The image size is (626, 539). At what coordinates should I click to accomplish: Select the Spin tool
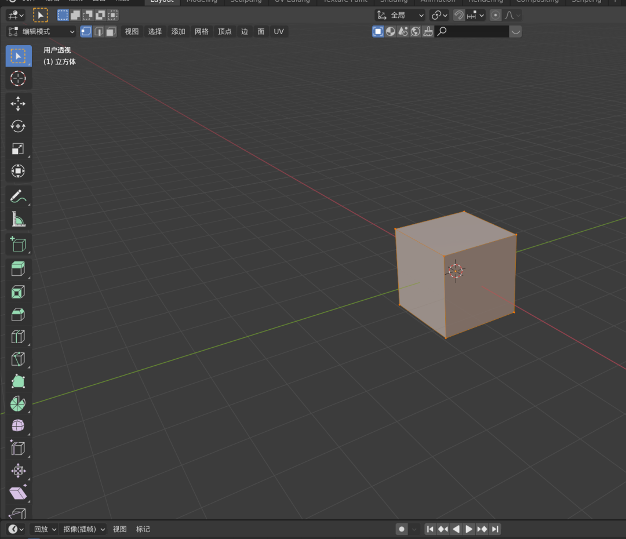(x=18, y=403)
